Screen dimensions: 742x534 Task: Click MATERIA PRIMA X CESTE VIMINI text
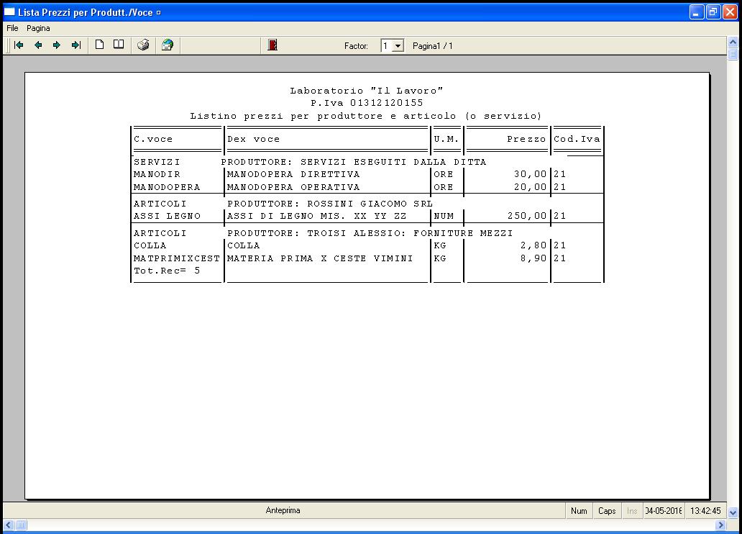tap(320, 258)
